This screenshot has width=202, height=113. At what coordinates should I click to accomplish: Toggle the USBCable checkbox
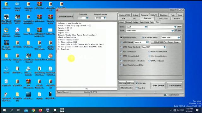tap(137, 83)
